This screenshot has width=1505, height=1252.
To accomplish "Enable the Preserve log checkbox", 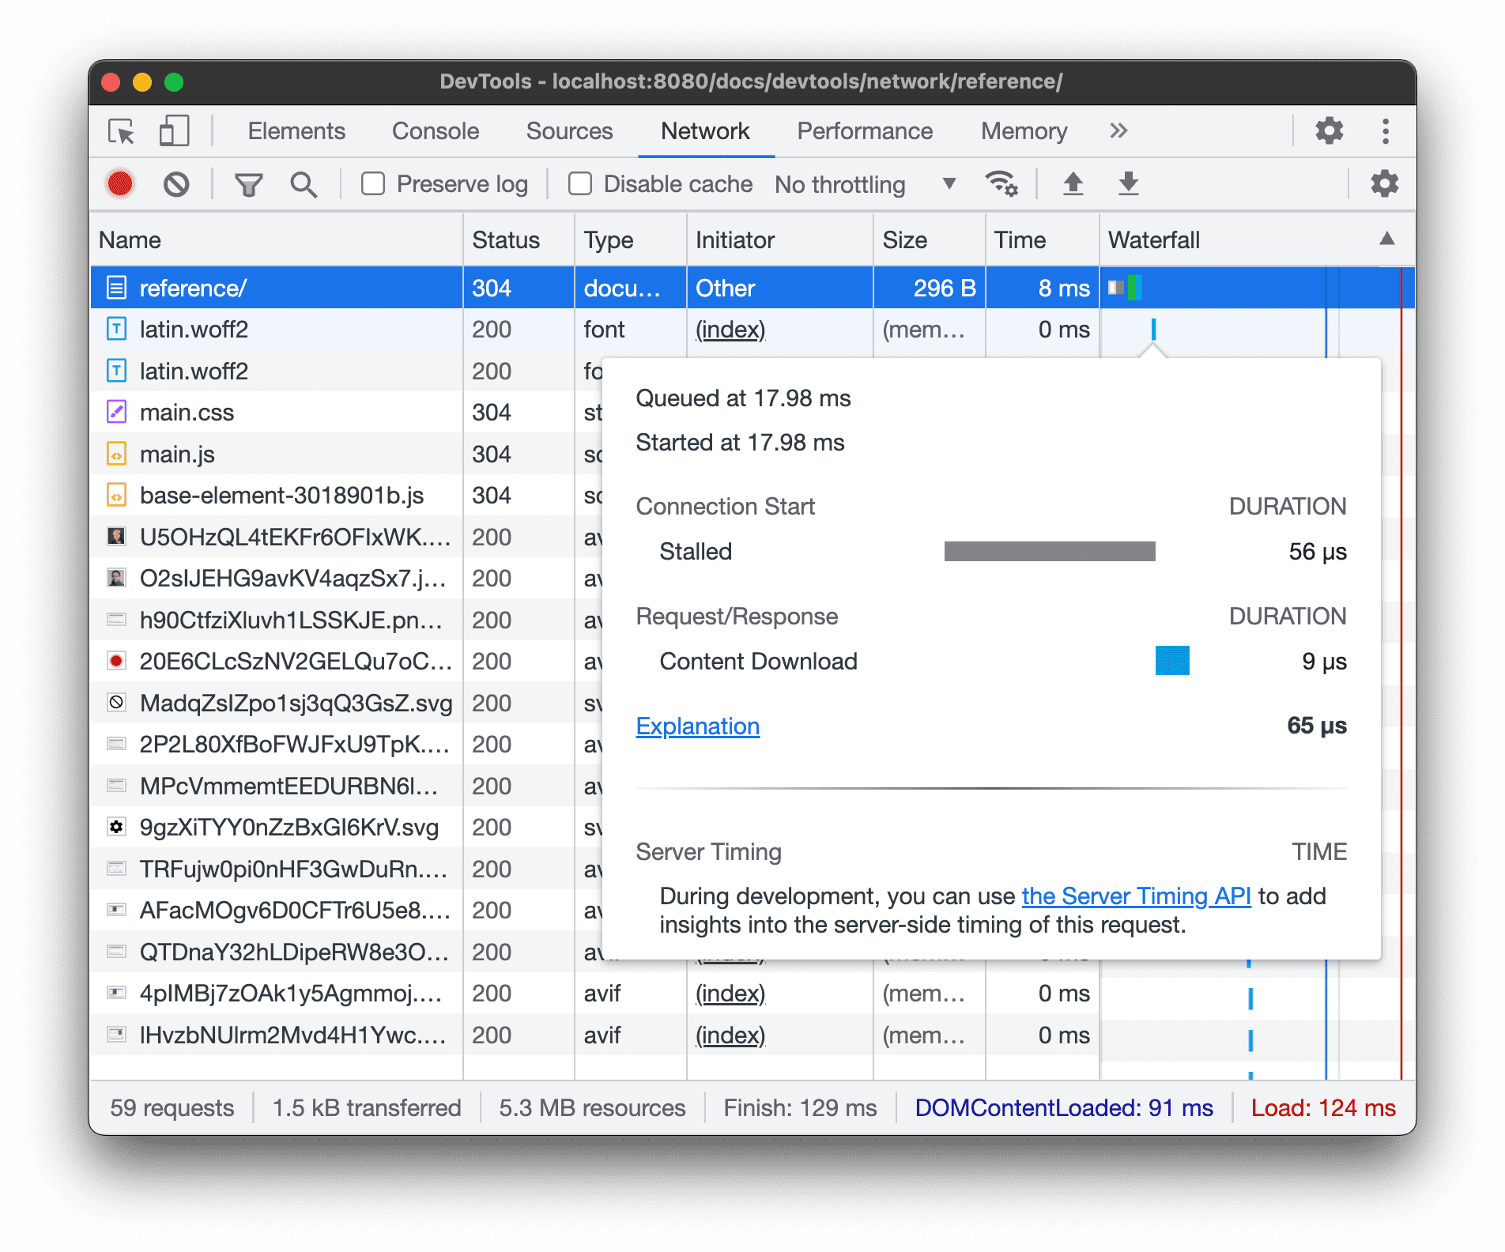I will (x=372, y=183).
